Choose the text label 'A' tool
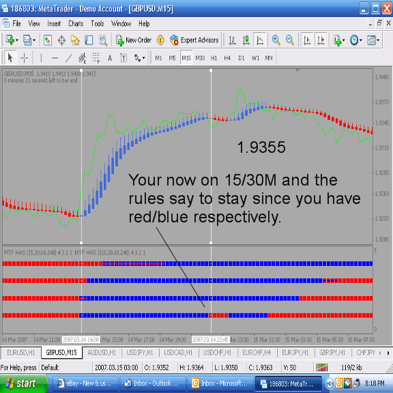This screenshot has width=393, height=393. [110, 58]
